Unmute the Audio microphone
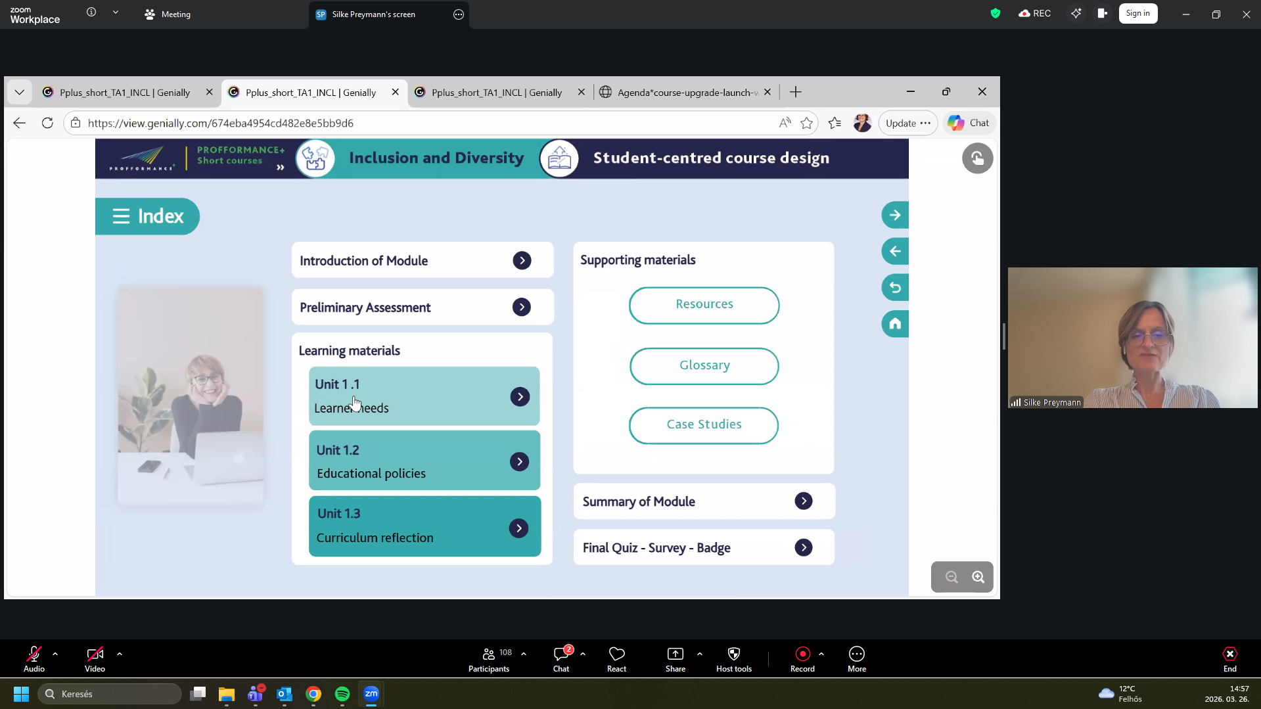The image size is (1261, 709). (x=34, y=654)
